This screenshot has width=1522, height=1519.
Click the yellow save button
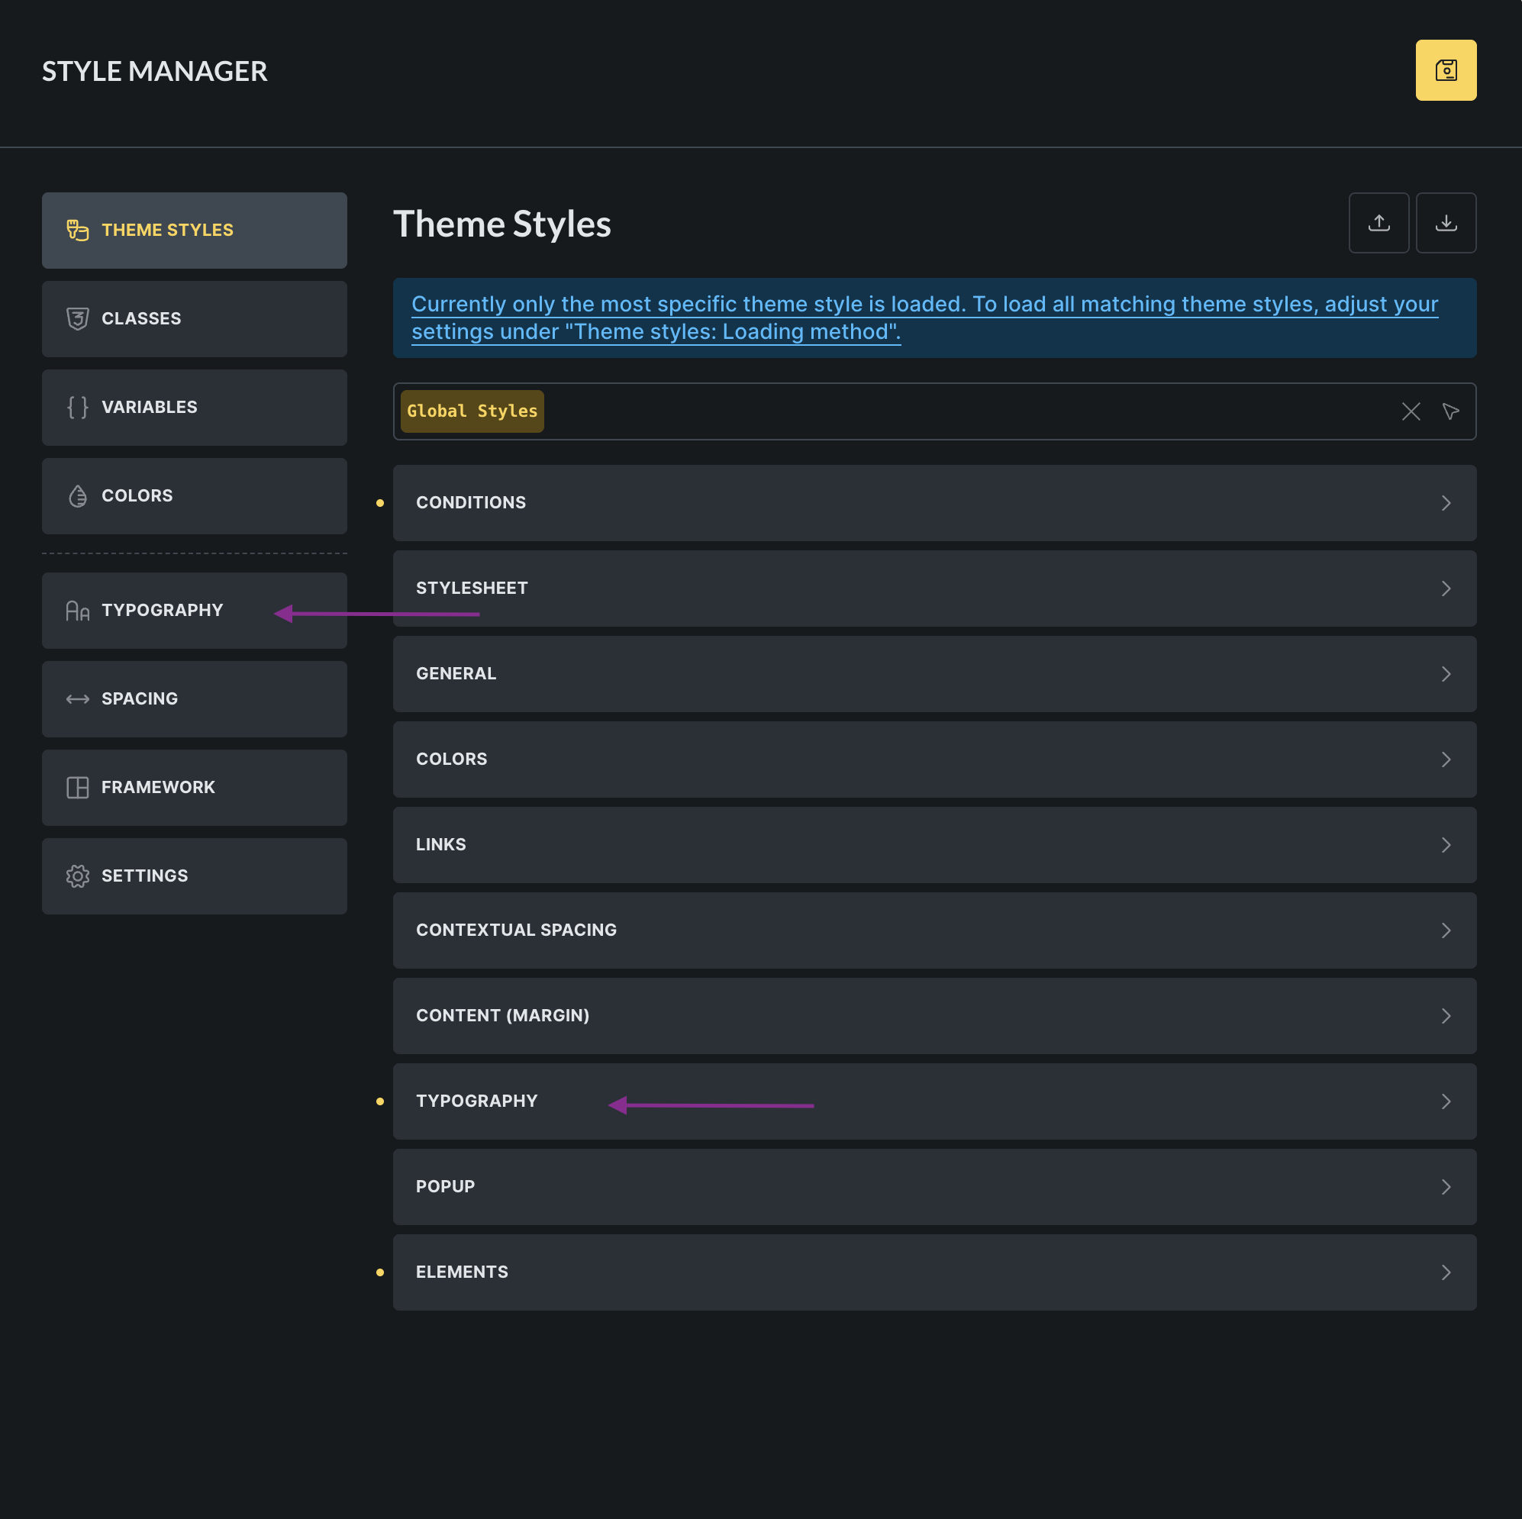click(1446, 70)
